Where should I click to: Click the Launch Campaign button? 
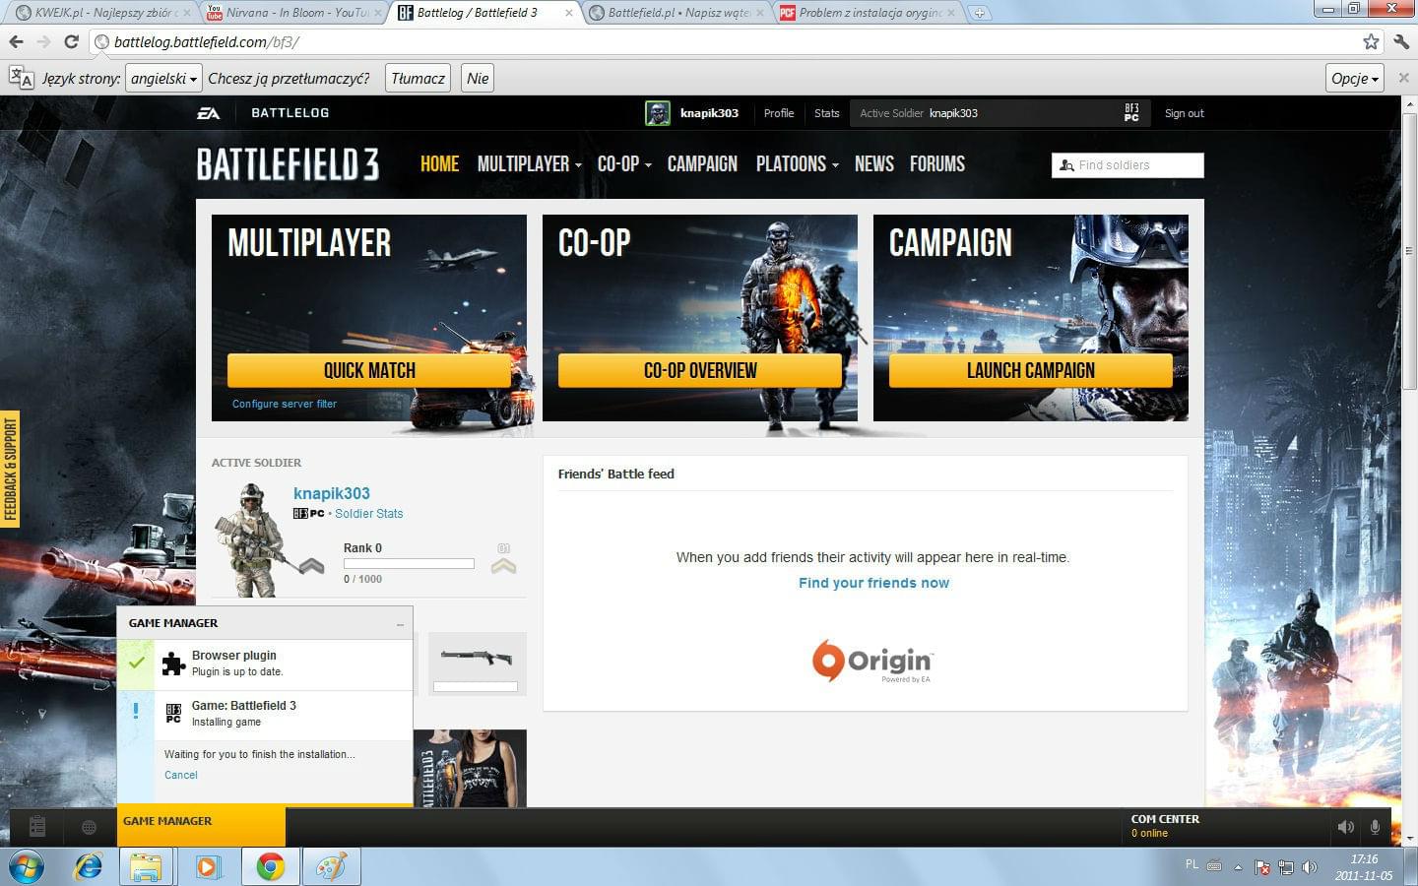(1031, 370)
